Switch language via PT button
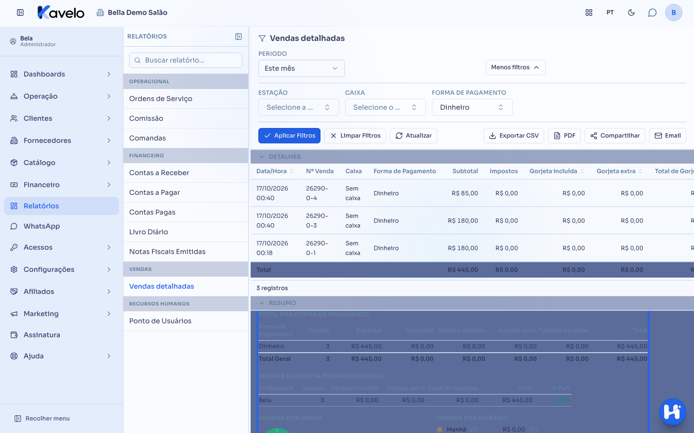The image size is (694, 433). coord(610,13)
